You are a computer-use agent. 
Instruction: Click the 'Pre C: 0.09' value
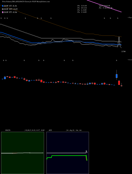point(82,12)
